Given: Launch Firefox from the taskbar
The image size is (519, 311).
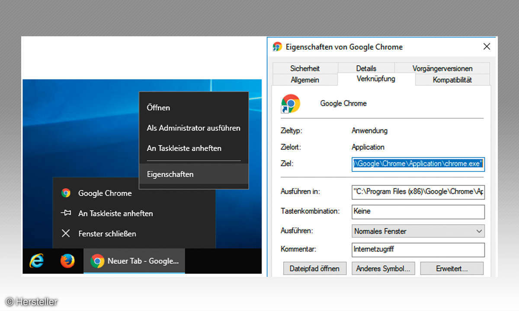Looking at the screenshot, I should point(67,261).
